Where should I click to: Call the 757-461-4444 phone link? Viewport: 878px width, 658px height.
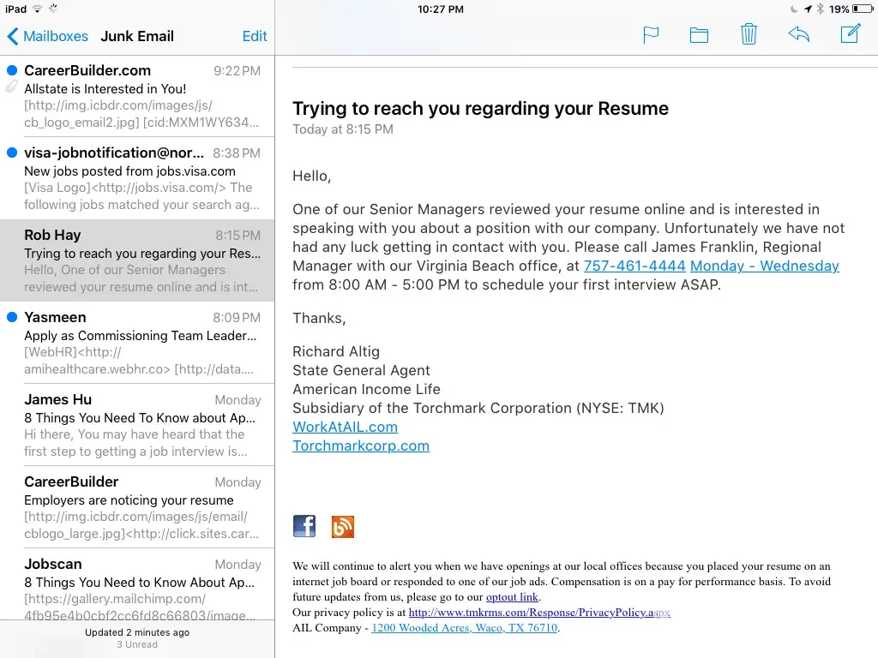point(634,266)
